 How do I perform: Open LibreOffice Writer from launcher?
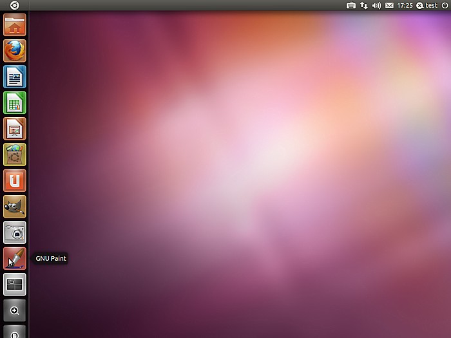[x=15, y=77]
